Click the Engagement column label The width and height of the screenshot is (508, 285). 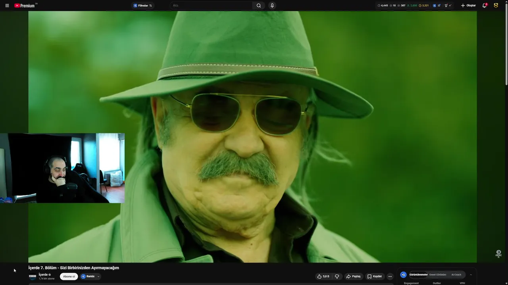(x=411, y=283)
